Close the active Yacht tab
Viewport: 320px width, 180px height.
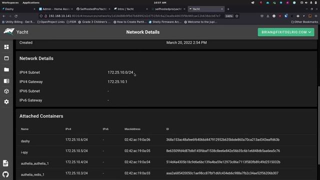pos(222,9)
